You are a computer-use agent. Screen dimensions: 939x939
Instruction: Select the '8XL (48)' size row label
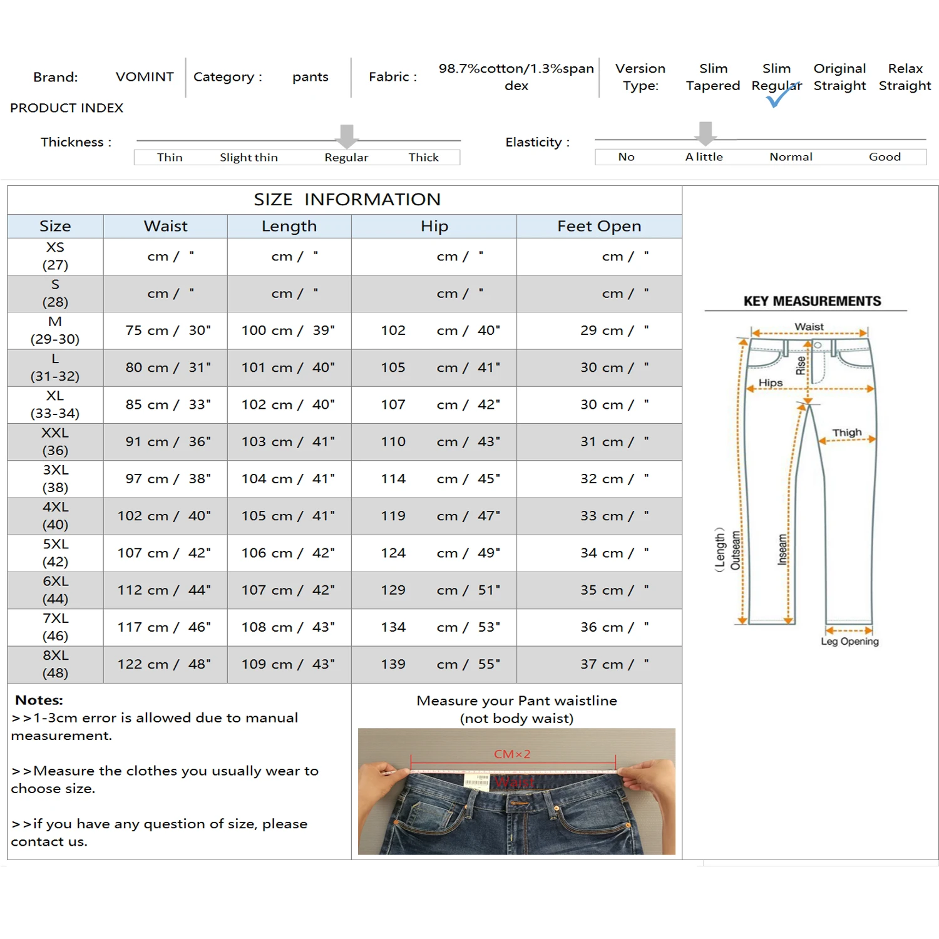(55, 664)
